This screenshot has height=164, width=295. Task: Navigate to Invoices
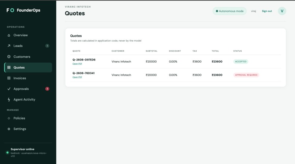click(x=28, y=78)
